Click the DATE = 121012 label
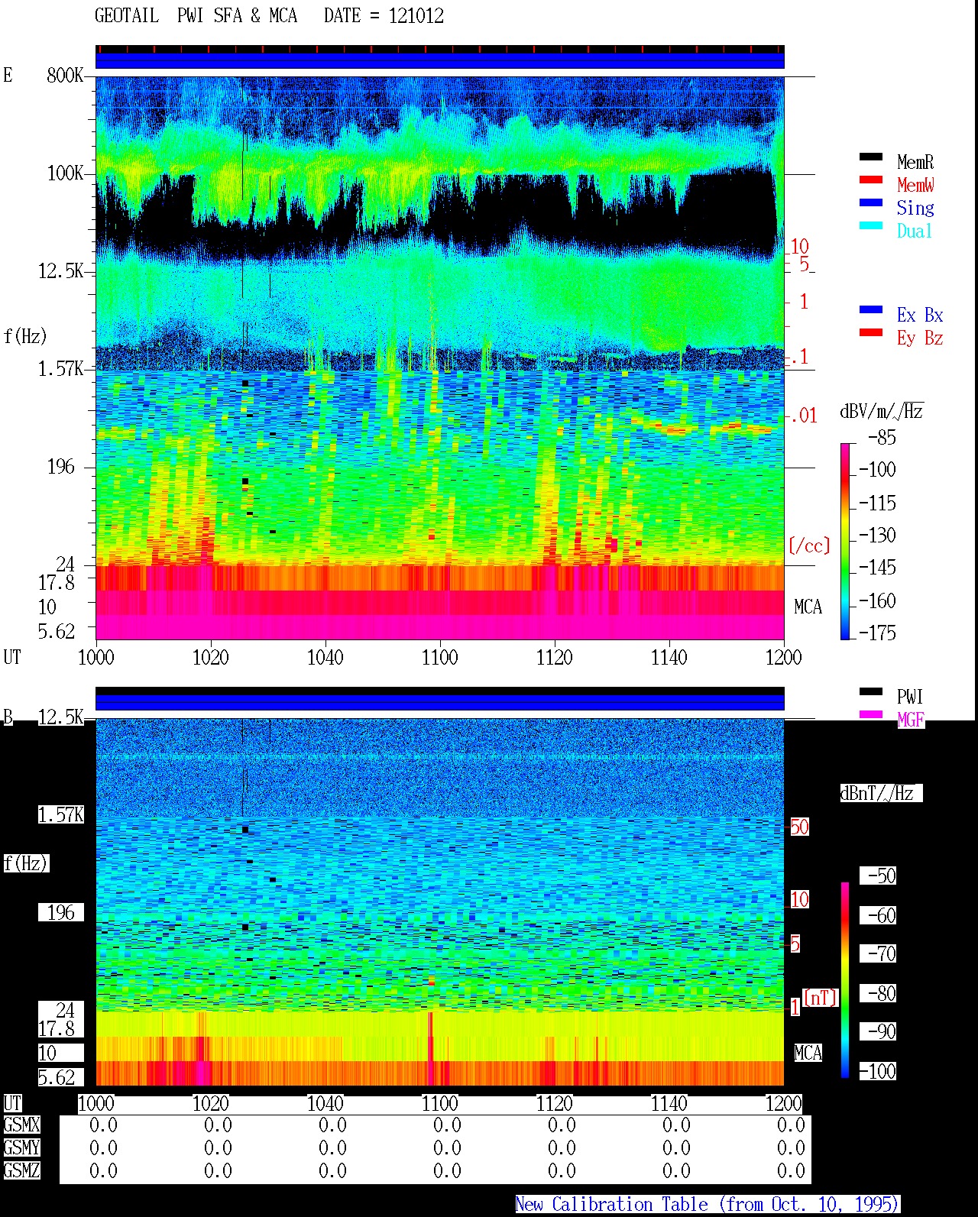Image resolution: width=978 pixels, height=1217 pixels. pyautogui.click(x=384, y=16)
